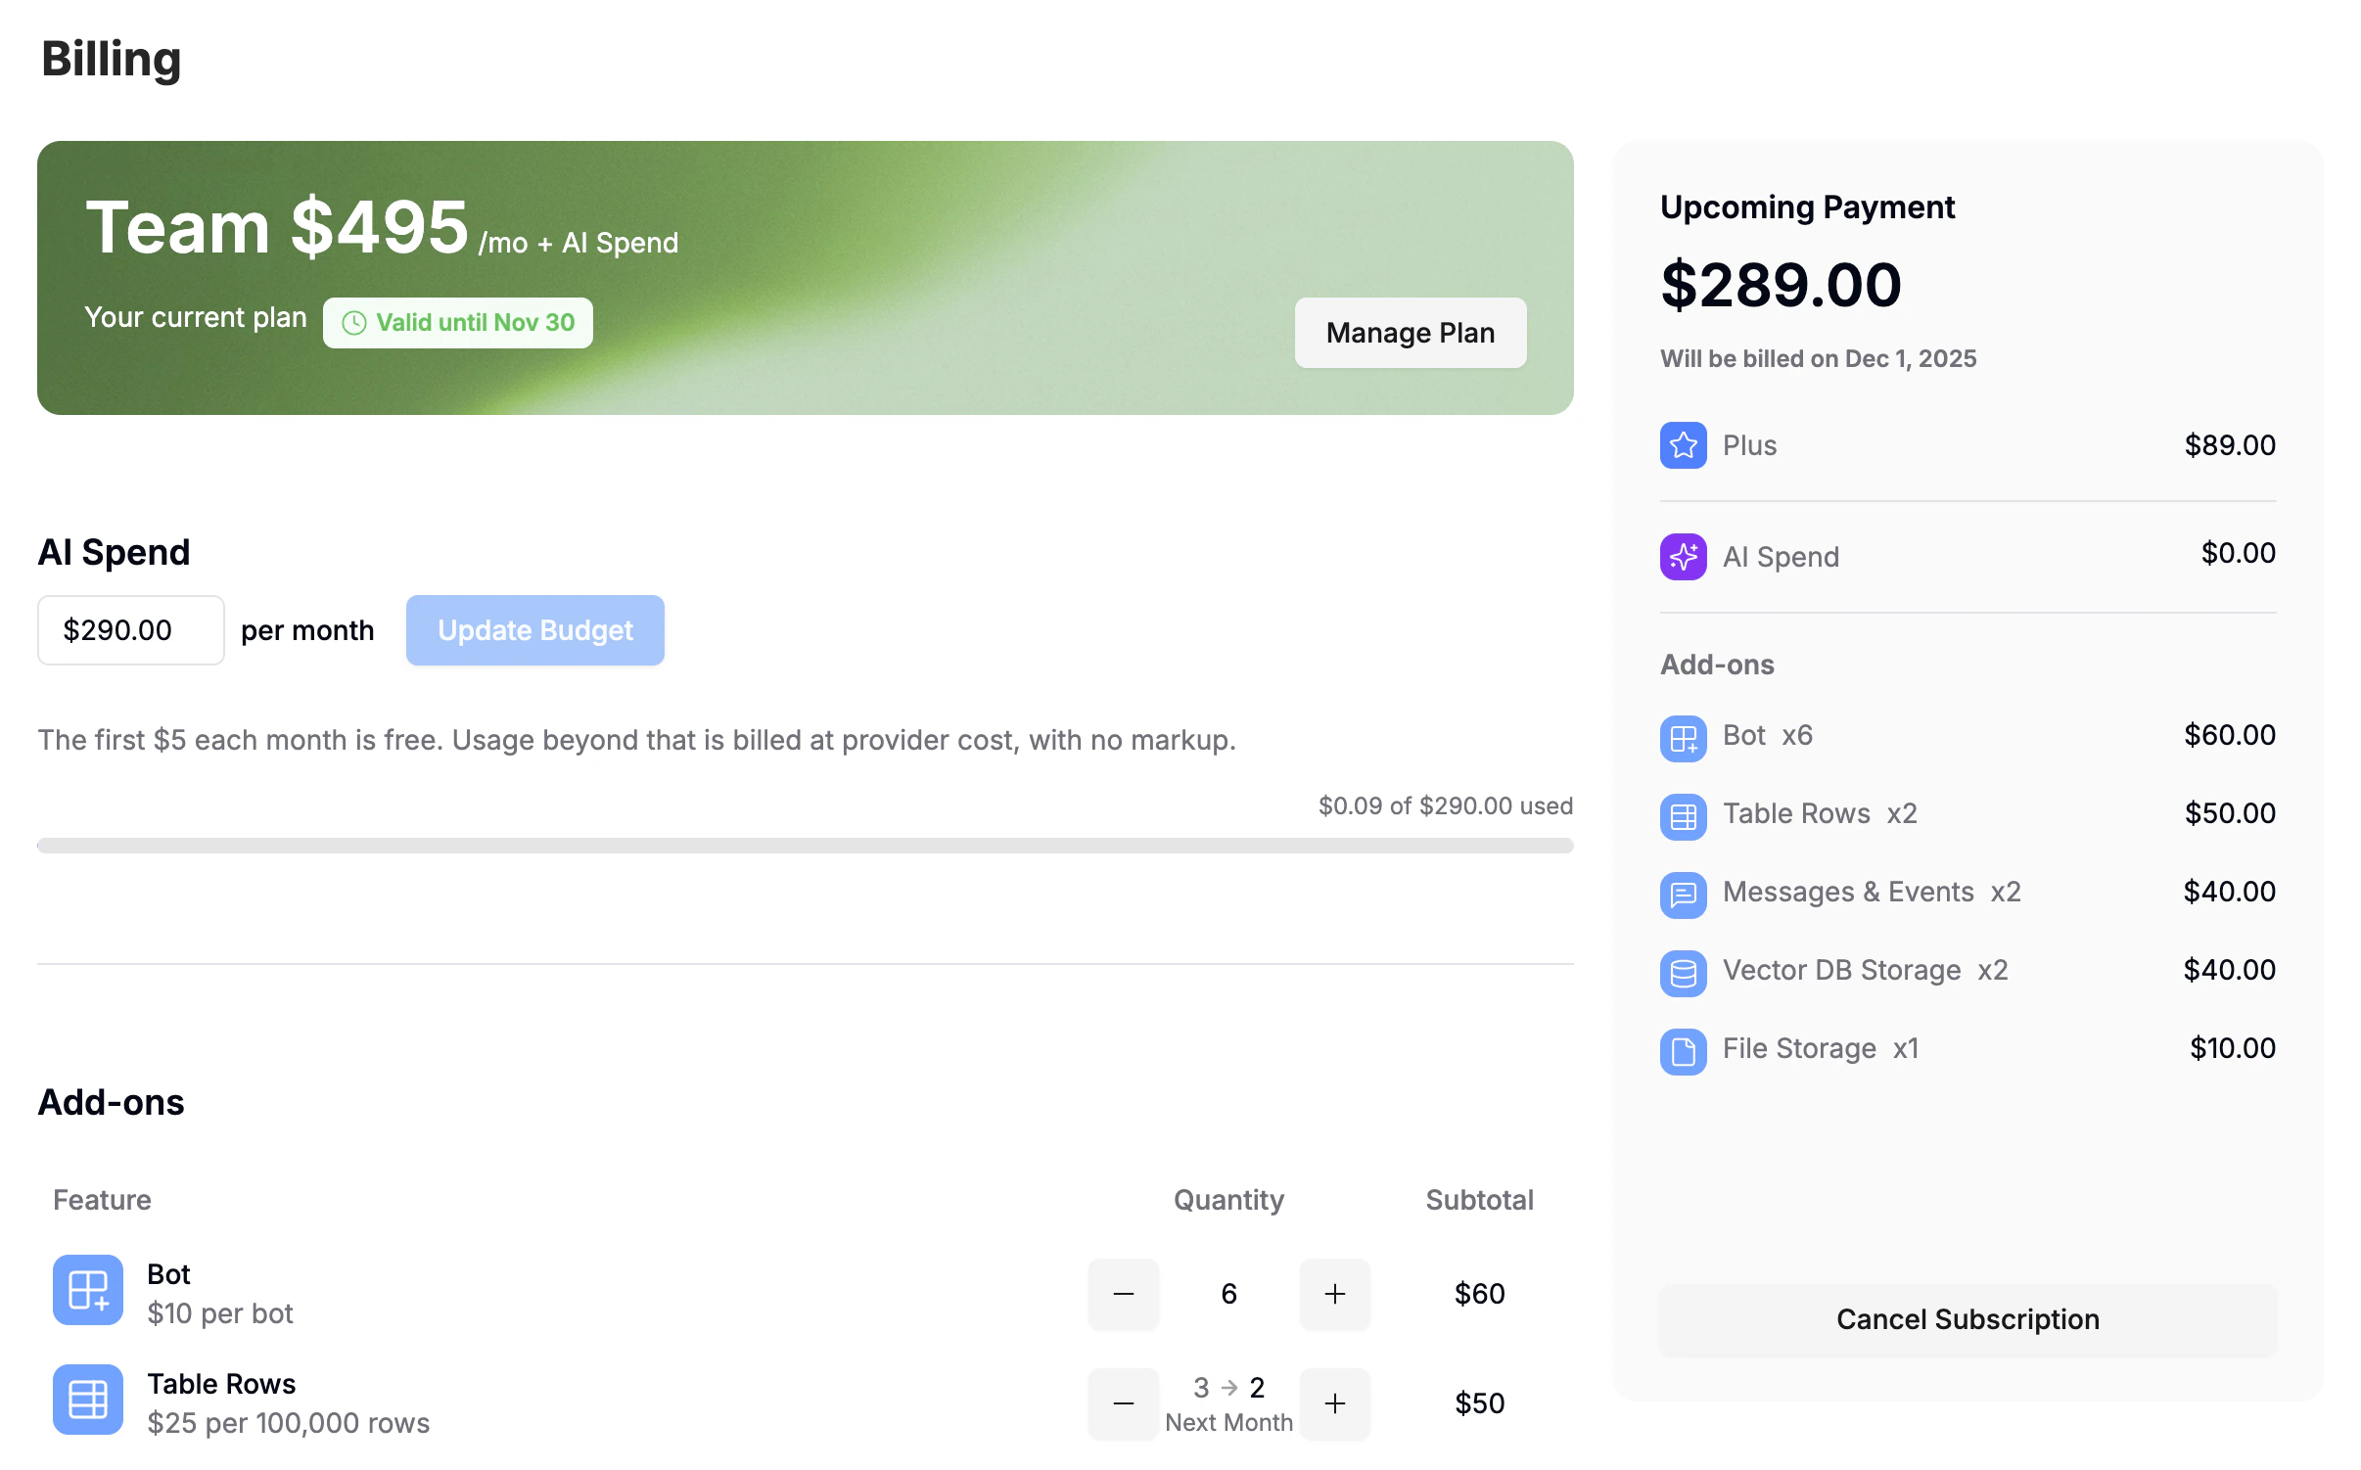Select the monthly budget amount input field
This screenshot has width=2361, height=1470.
pos(130,629)
